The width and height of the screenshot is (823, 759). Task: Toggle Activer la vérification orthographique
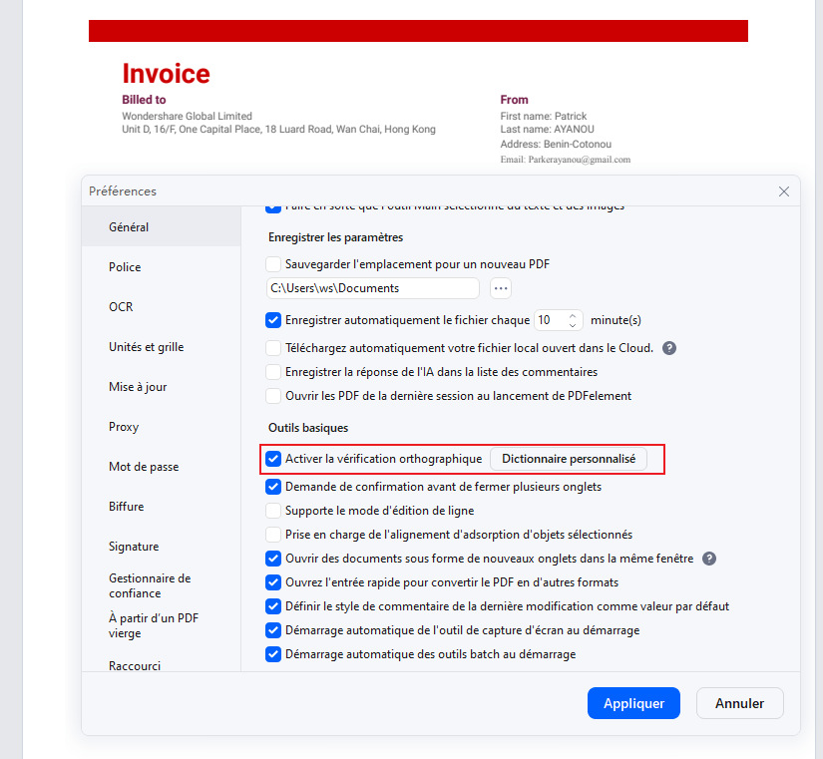point(273,459)
